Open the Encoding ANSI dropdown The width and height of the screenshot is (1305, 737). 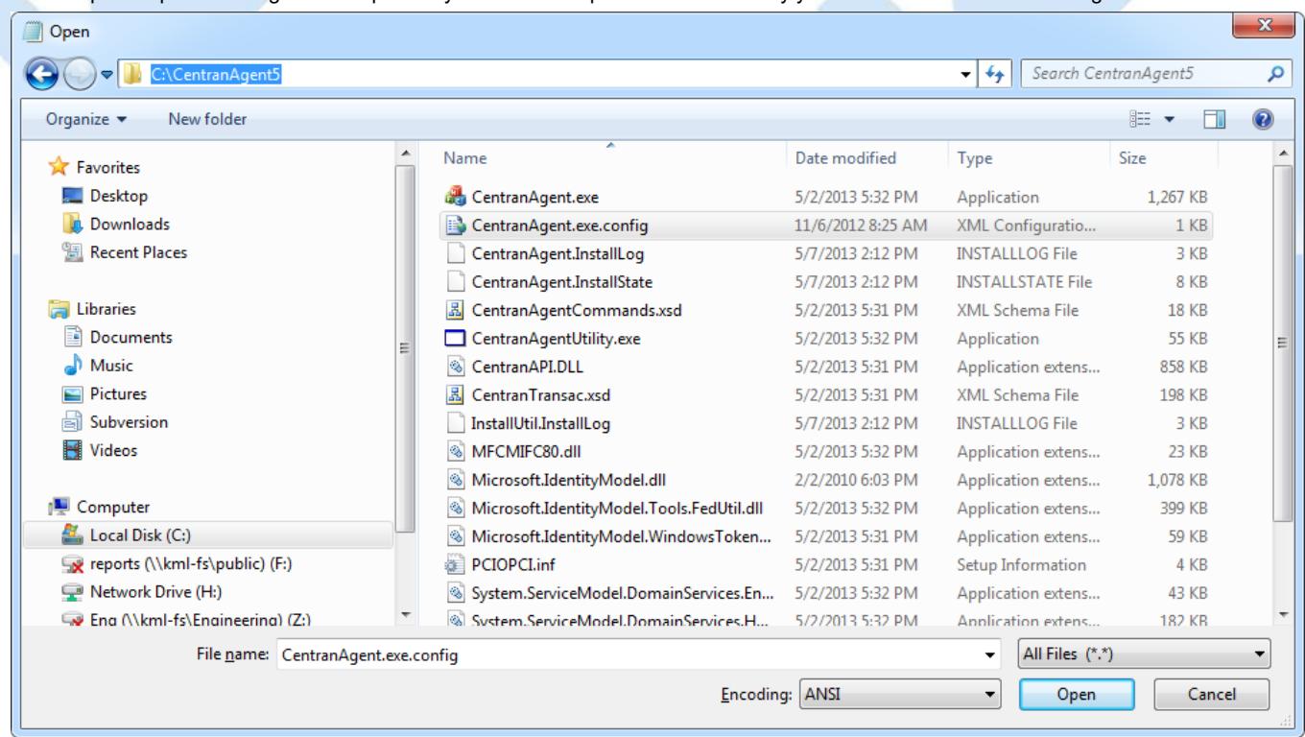click(x=898, y=693)
